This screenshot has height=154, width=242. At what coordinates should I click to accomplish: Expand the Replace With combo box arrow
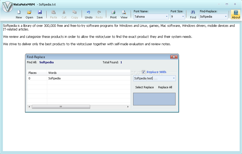pyautogui.click(x=174, y=78)
